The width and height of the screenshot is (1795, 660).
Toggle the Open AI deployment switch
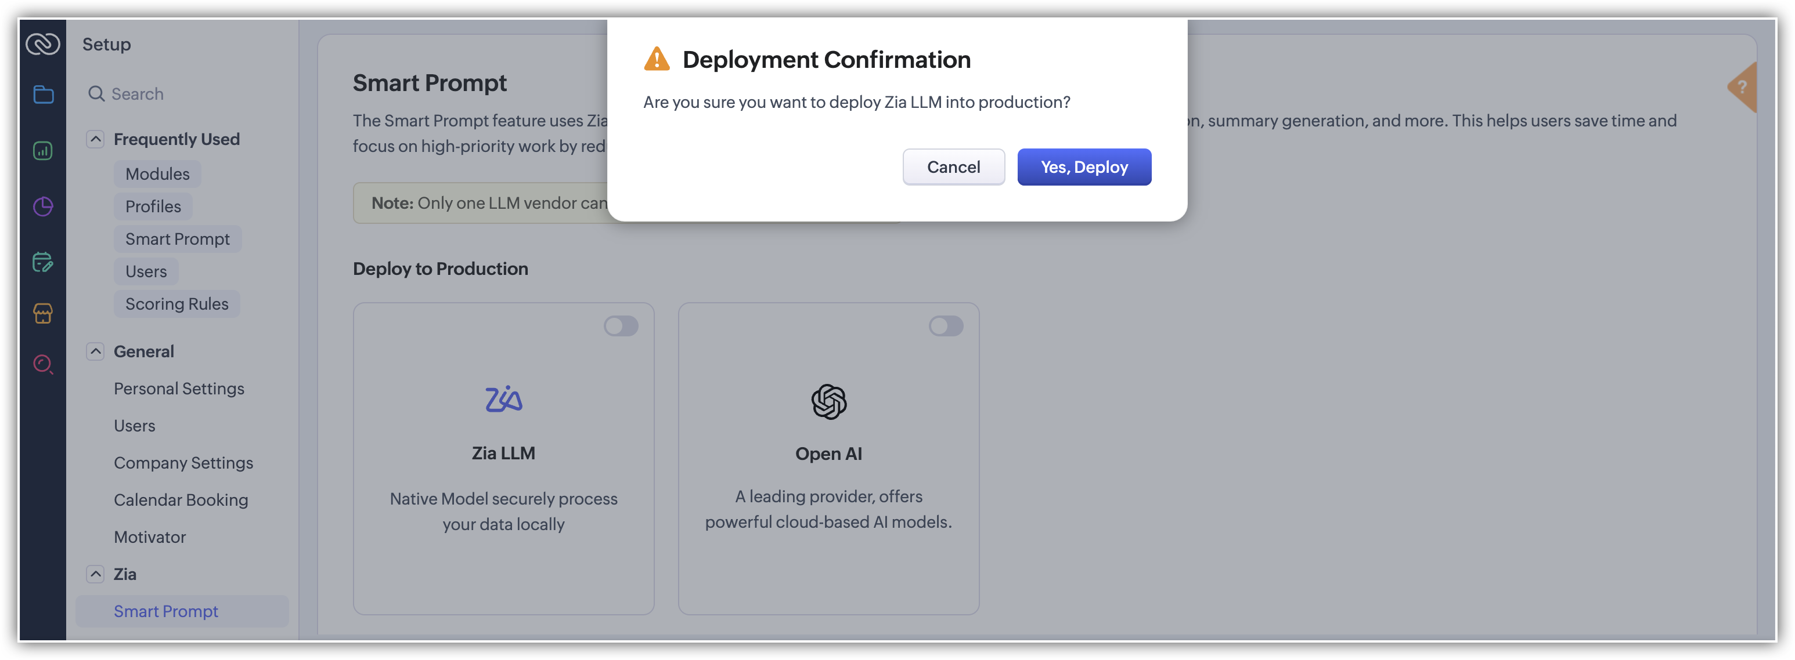point(946,326)
